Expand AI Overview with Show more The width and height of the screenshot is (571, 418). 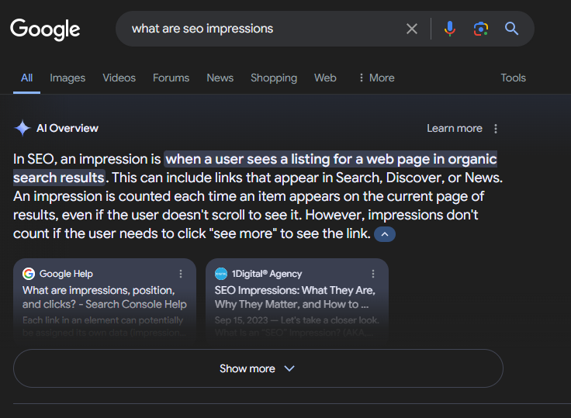pyautogui.click(x=258, y=368)
